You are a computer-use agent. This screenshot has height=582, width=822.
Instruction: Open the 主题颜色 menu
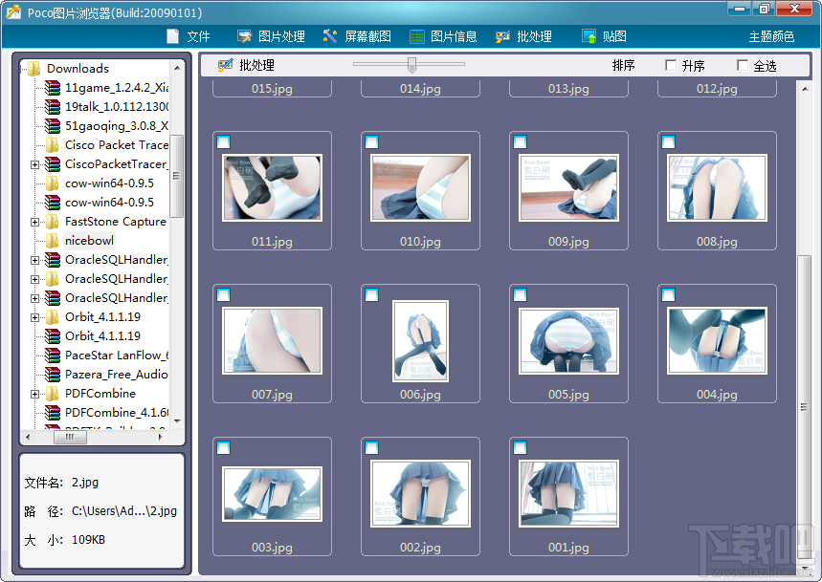tap(771, 36)
